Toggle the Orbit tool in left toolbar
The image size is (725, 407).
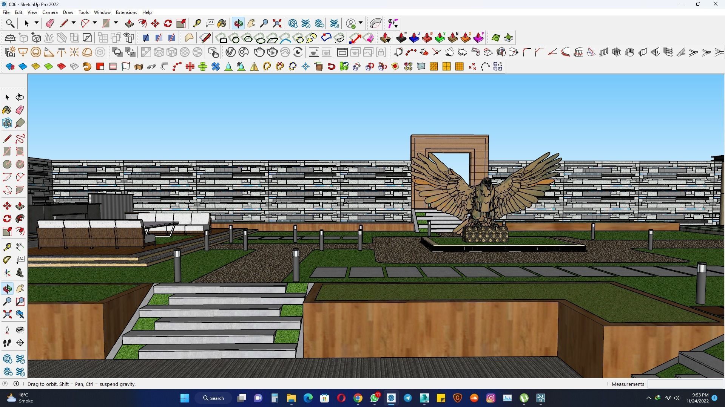[7, 289]
